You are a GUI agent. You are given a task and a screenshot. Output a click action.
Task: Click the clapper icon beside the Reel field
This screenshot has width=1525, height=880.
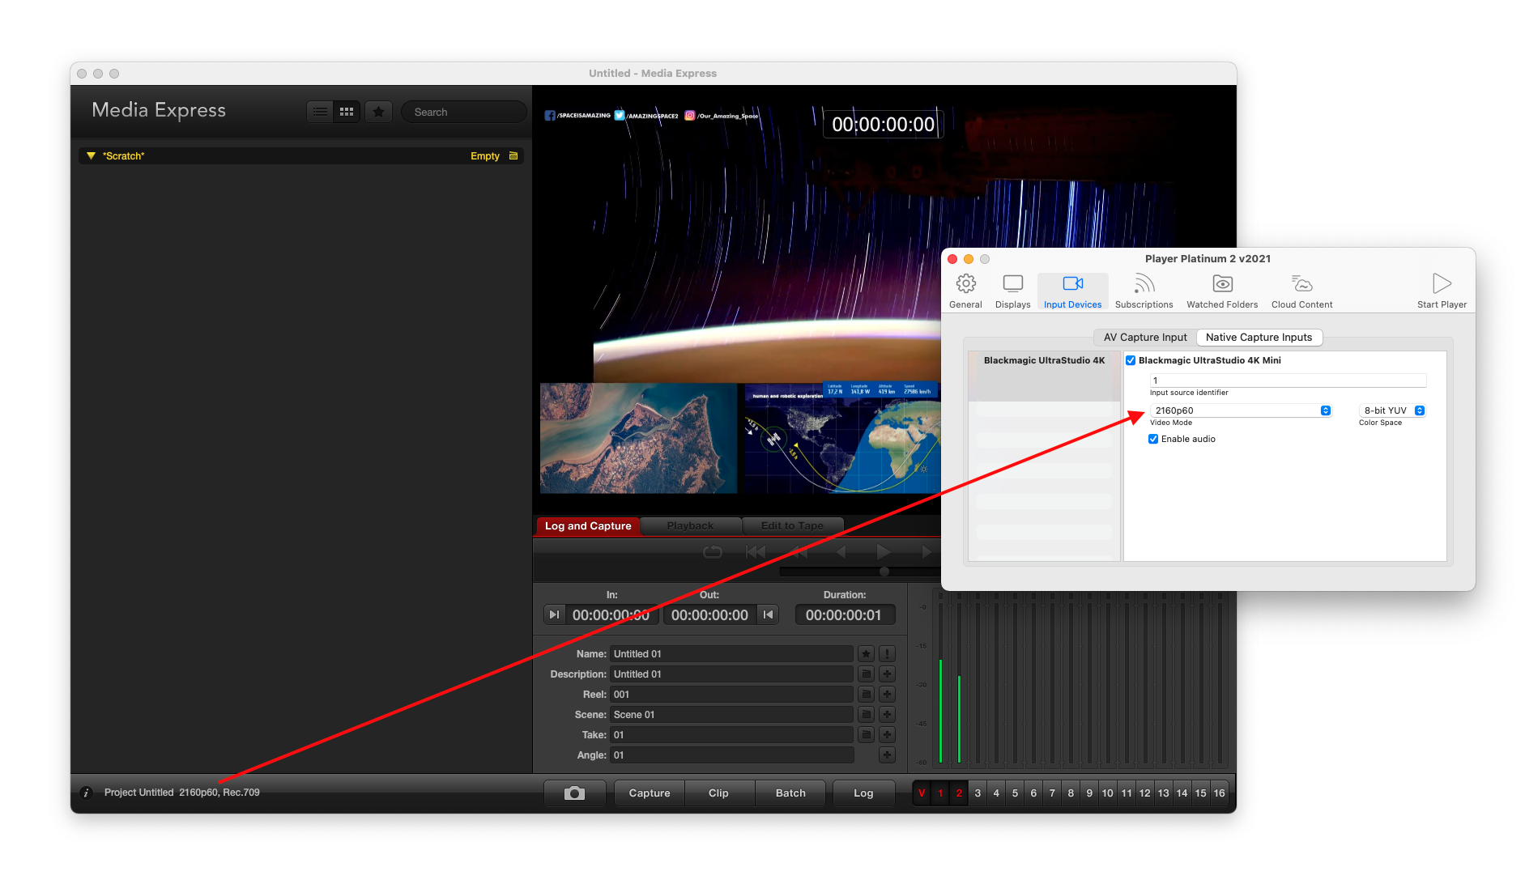tap(867, 695)
